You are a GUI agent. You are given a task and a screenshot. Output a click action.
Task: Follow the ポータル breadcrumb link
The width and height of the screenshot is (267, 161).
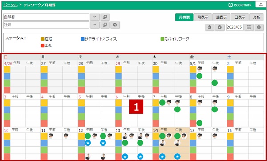click(10, 5)
